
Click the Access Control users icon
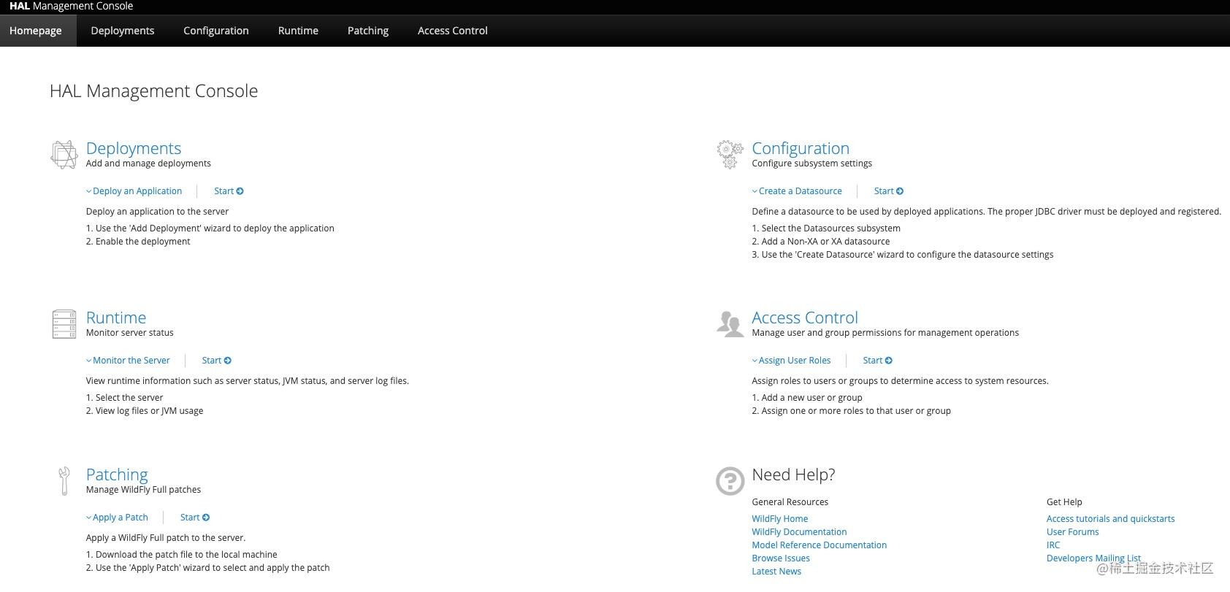(x=730, y=323)
